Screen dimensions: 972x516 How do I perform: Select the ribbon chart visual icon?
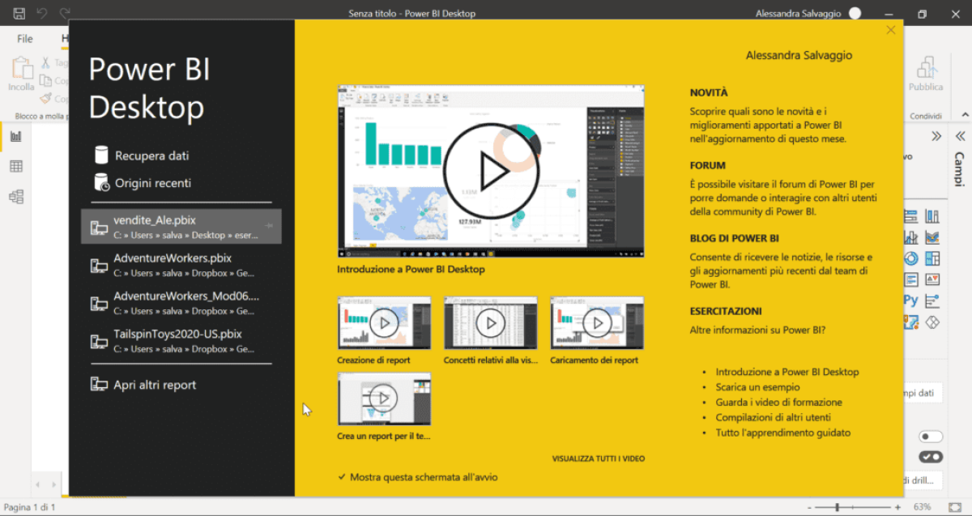click(932, 237)
